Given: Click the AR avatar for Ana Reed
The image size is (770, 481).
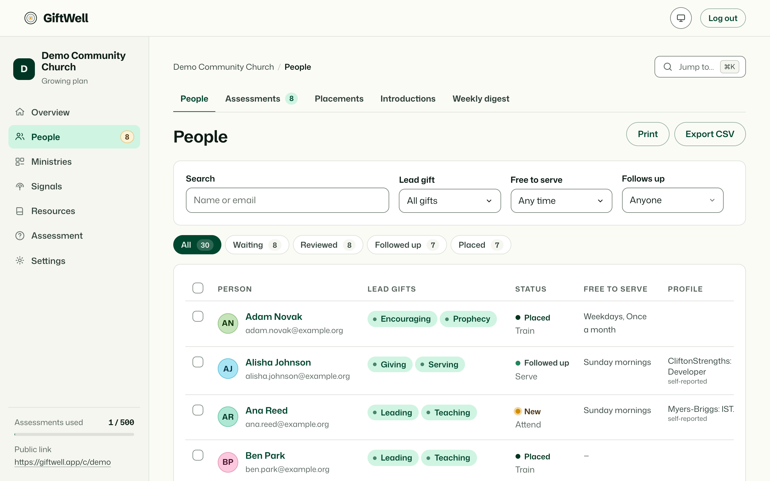Looking at the screenshot, I should [228, 417].
